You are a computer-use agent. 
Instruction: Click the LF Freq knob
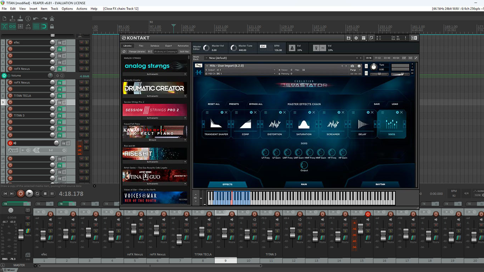tap(265, 153)
